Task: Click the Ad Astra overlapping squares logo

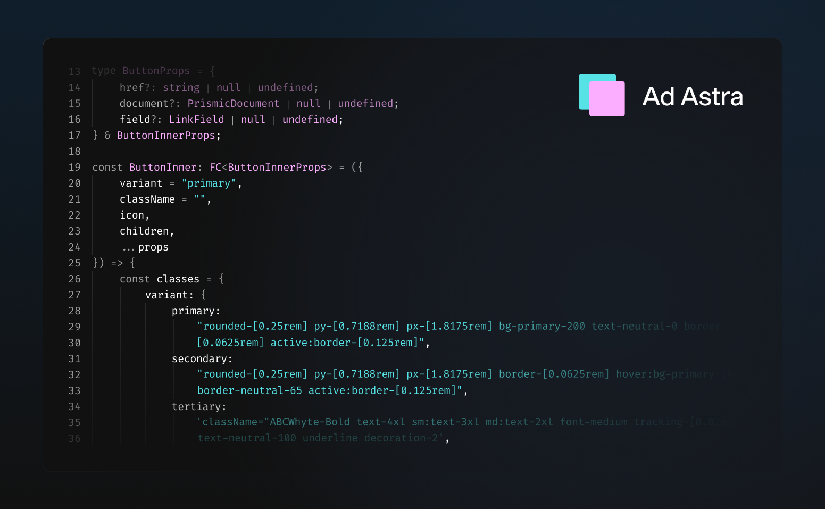Action: pyautogui.click(x=602, y=95)
